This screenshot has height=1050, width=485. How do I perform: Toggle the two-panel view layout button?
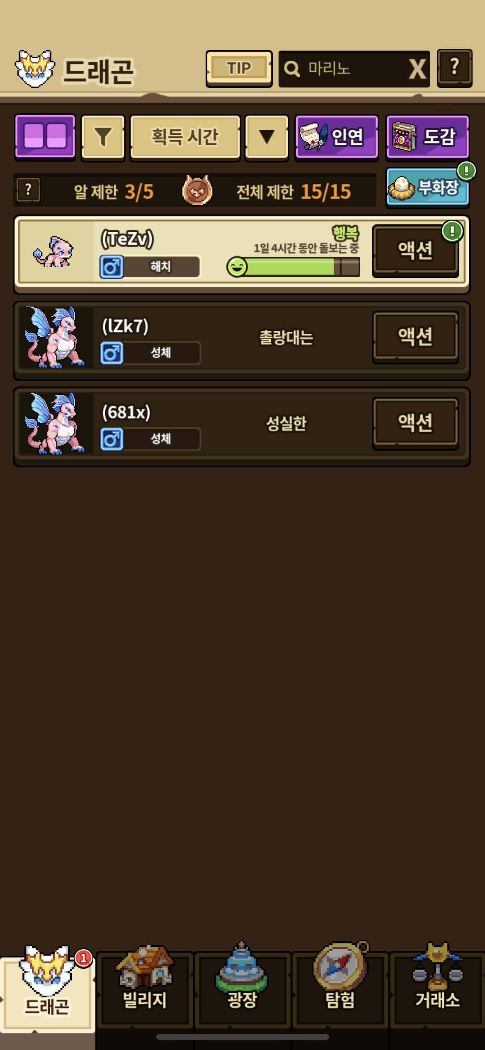coord(45,137)
